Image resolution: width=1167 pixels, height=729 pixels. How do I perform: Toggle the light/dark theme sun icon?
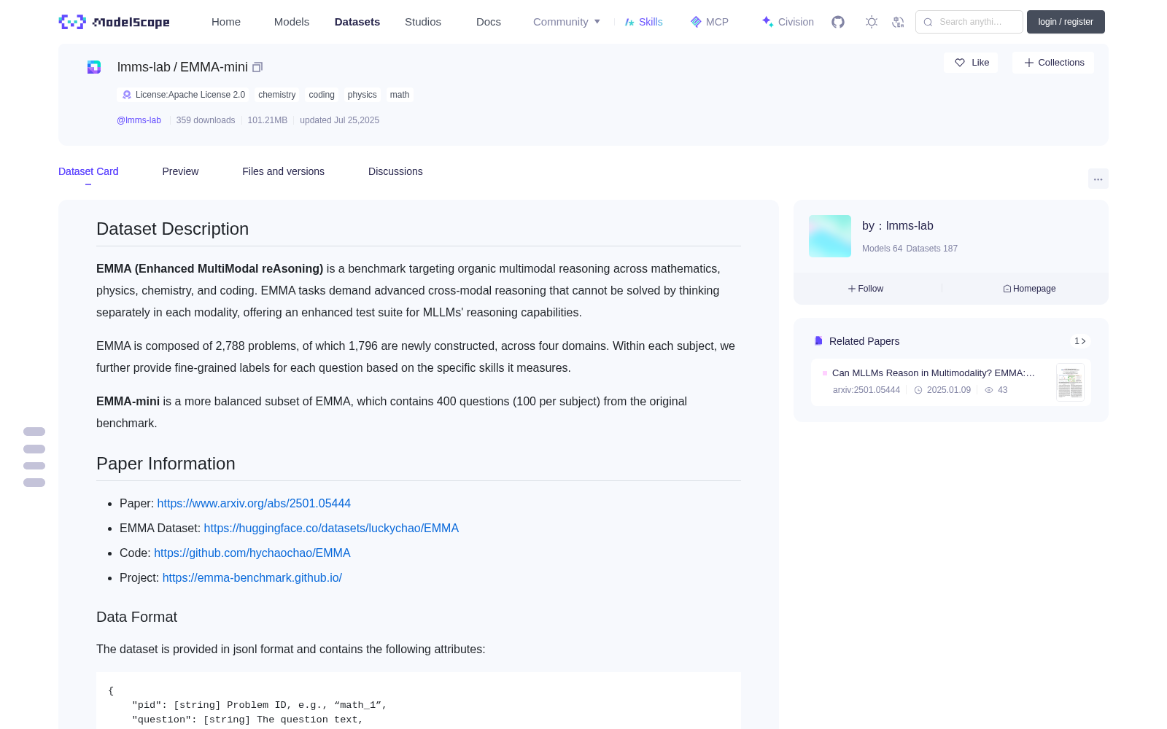[872, 22]
